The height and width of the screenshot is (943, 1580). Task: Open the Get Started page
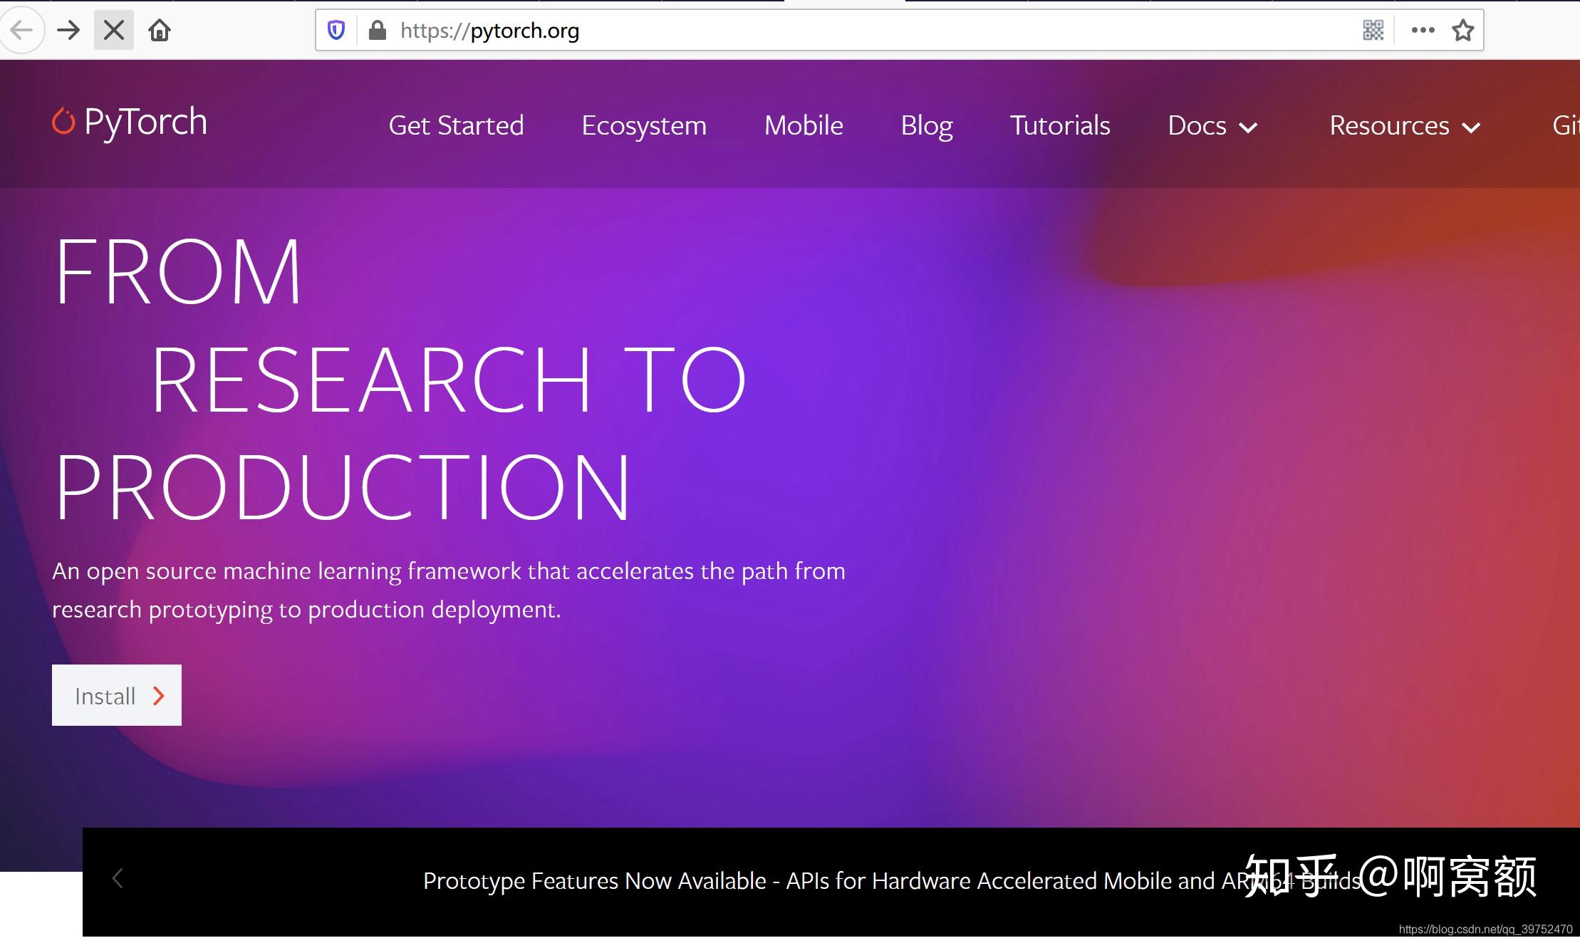coord(456,125)
